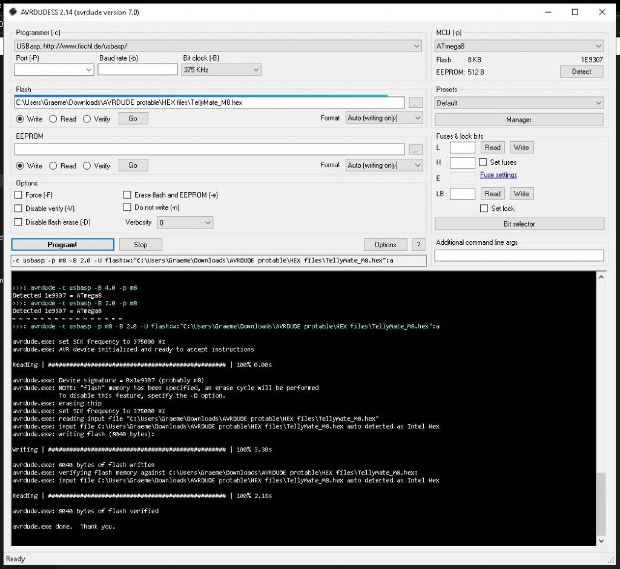Click the Flash file browse button
The image size is (620, 569).
pyautogui.click(x=415, y=103)
